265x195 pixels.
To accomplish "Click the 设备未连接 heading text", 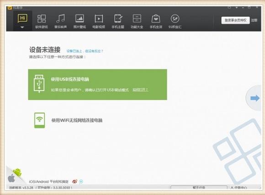I will 45,50.
